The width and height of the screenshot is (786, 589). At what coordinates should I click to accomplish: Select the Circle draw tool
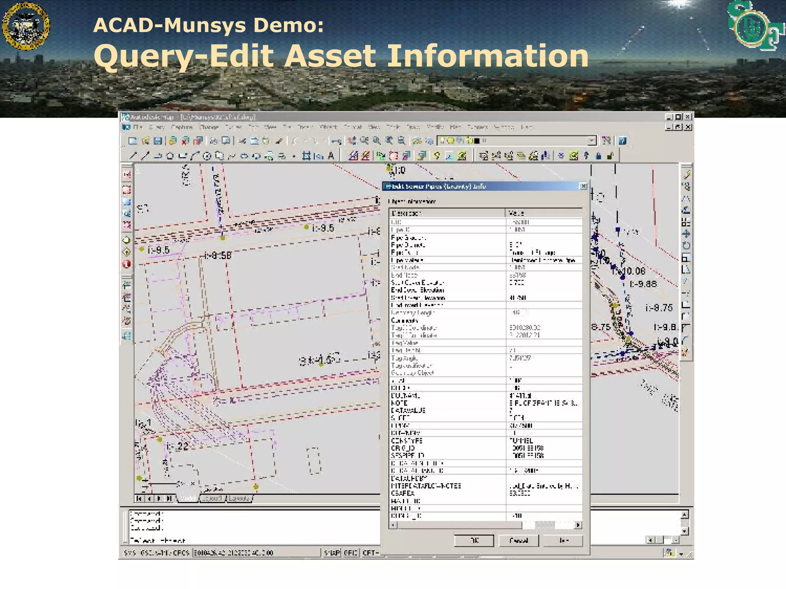207,156
